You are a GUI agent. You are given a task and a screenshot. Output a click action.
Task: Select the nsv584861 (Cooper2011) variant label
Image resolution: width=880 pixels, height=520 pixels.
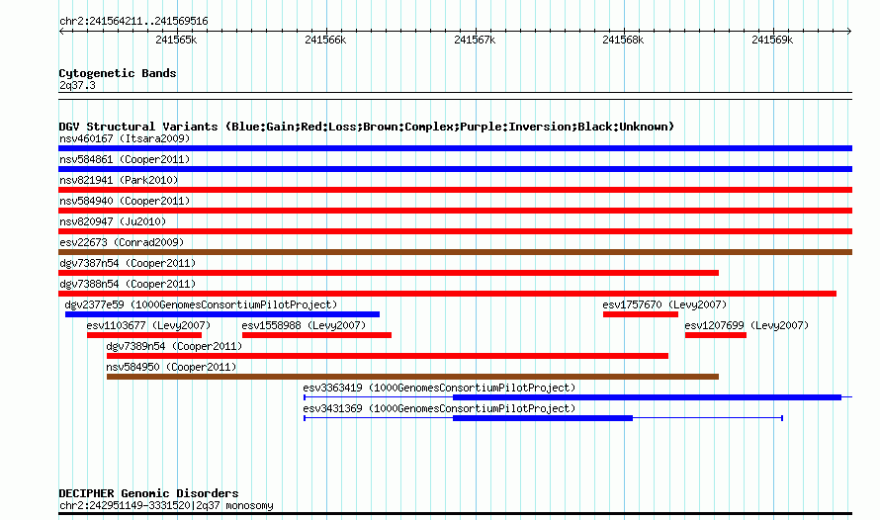125,159
